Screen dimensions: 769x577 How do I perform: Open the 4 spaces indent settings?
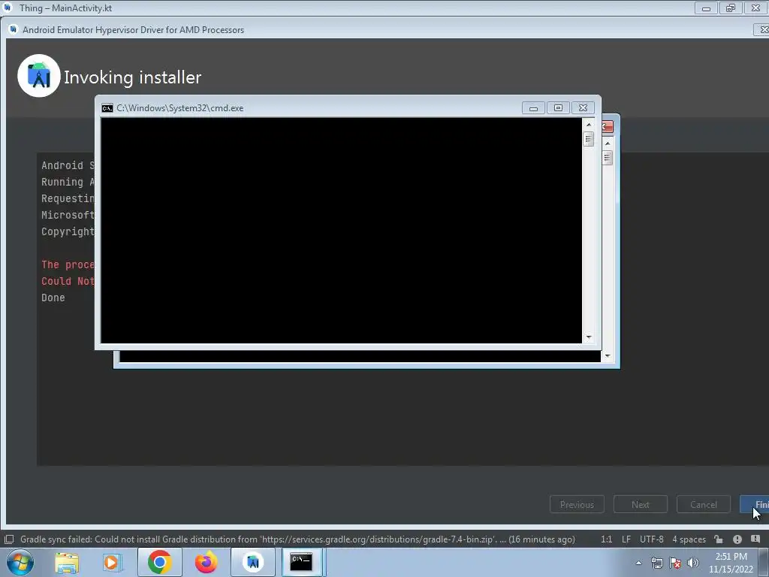pyautogui.click(x=689, y=539)
